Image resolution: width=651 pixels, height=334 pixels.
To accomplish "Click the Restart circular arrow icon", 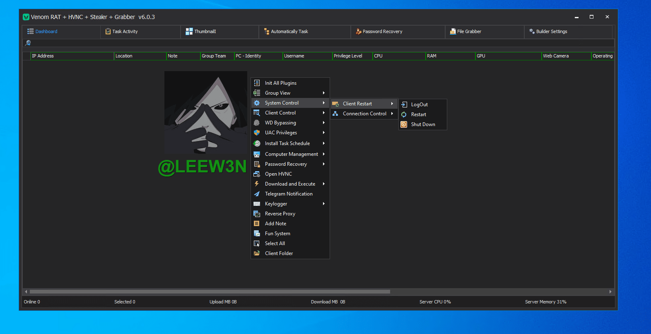I will point(404,115).
